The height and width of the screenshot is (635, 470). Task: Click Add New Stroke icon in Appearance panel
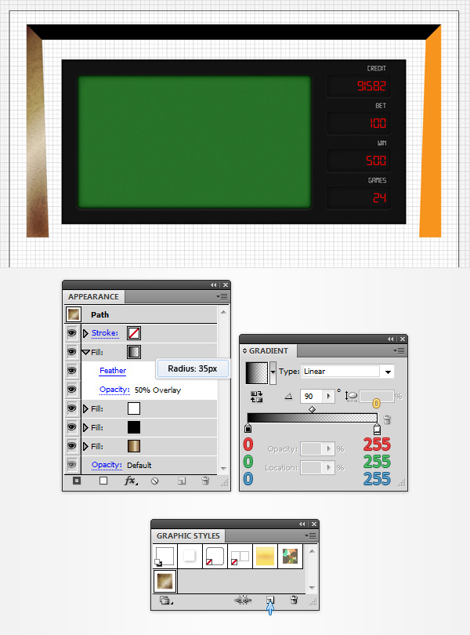(x=77, y=481)
